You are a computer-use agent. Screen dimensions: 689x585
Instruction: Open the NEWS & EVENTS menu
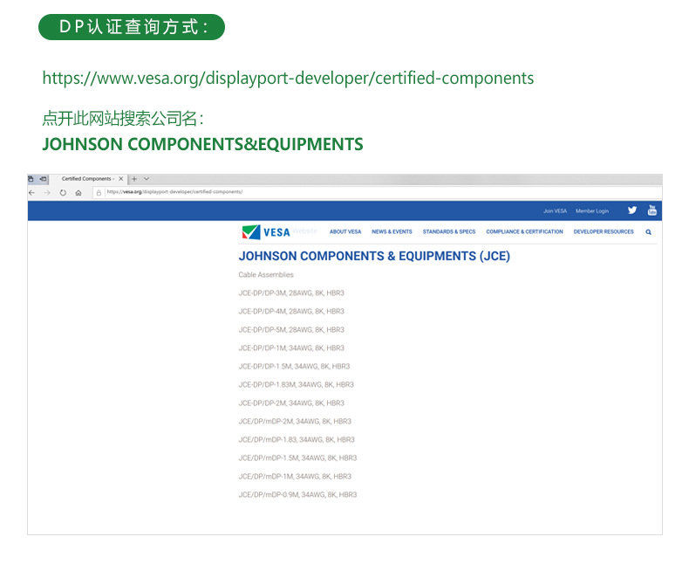[x=392, y=231]
